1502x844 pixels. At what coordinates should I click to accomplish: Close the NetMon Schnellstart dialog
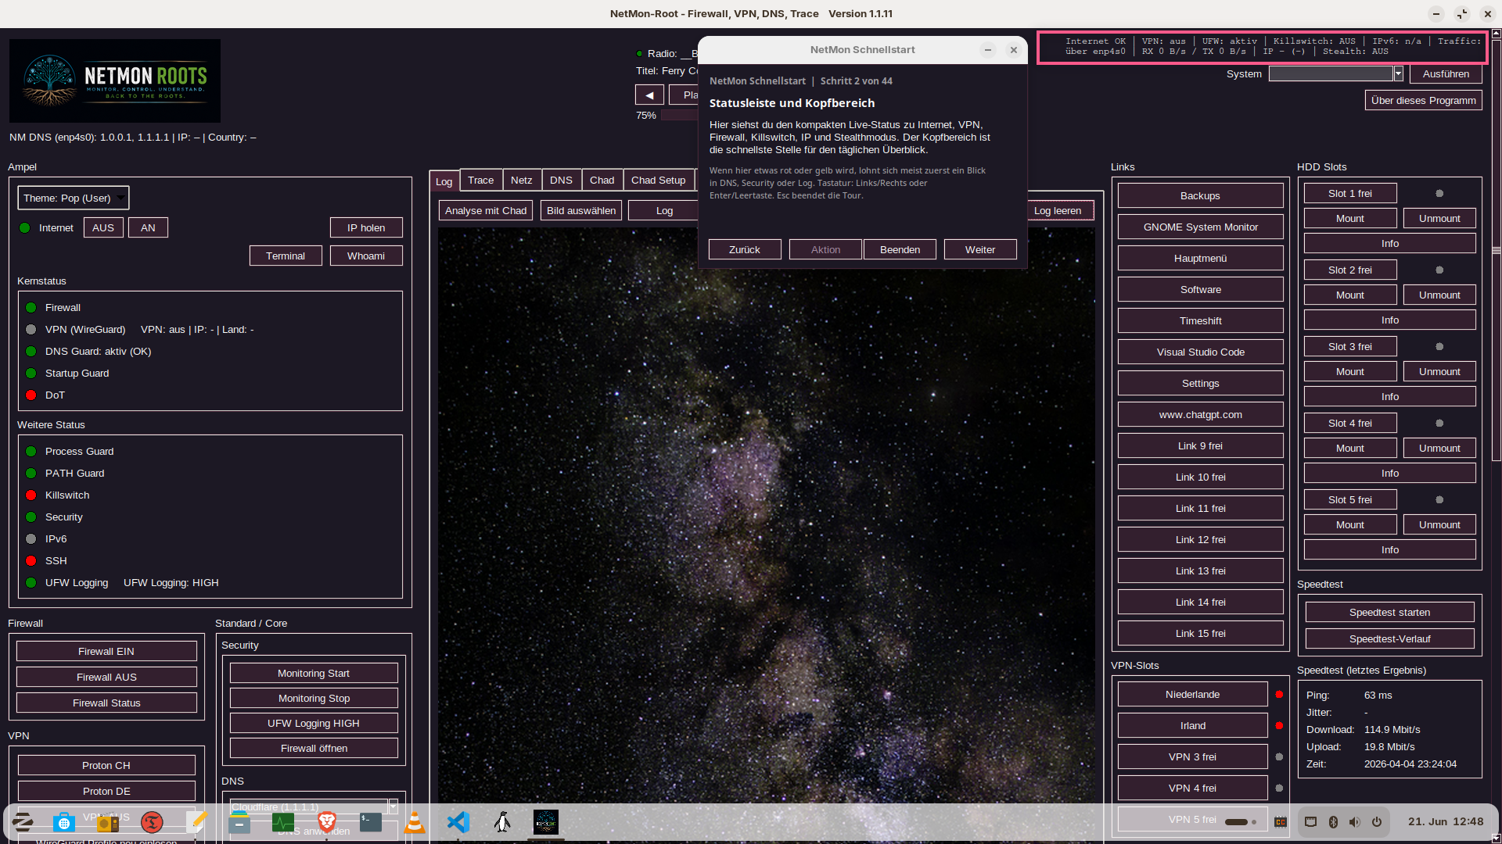[1014, 49]
